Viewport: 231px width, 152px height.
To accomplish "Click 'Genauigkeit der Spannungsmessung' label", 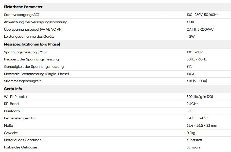I will coord(34,67).
